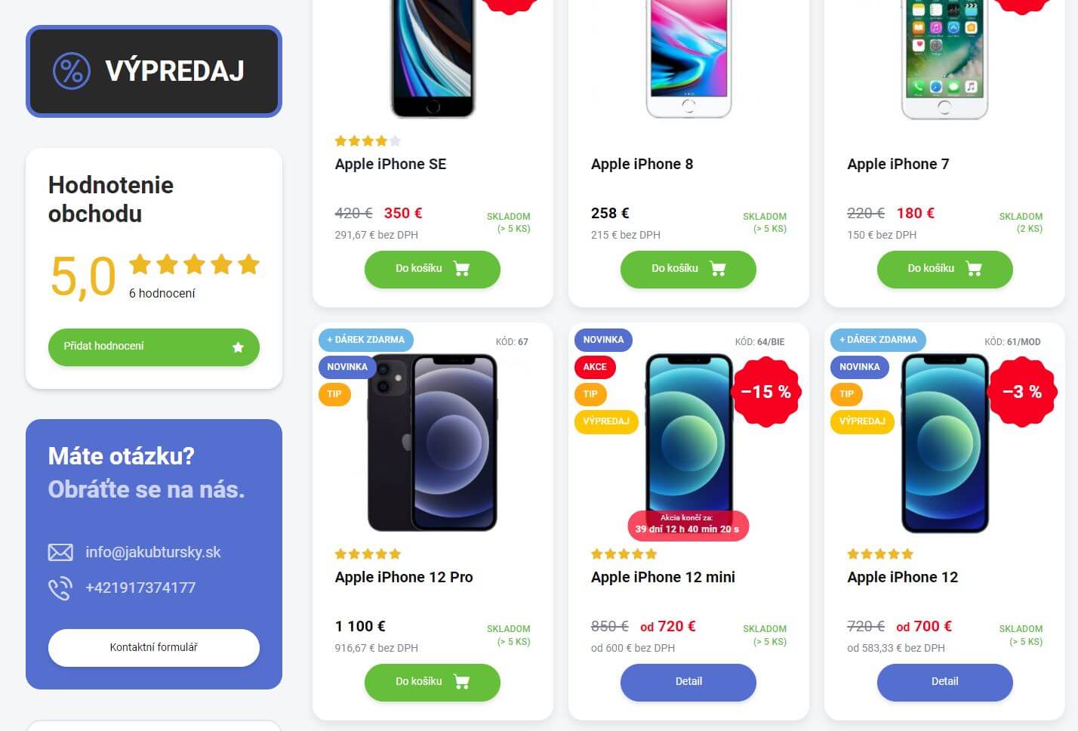Click the Apple iPhone 12 mini product image

(x=688, y=444)
